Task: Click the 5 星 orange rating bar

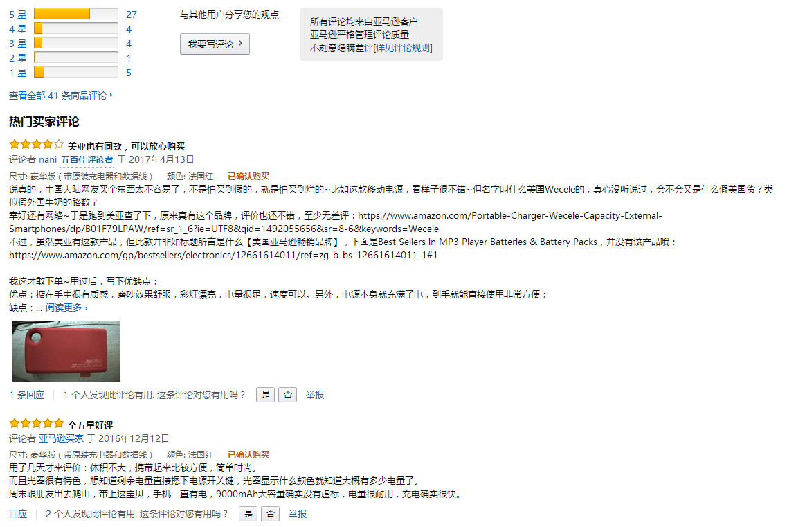Action: click(x=75, y=14)
